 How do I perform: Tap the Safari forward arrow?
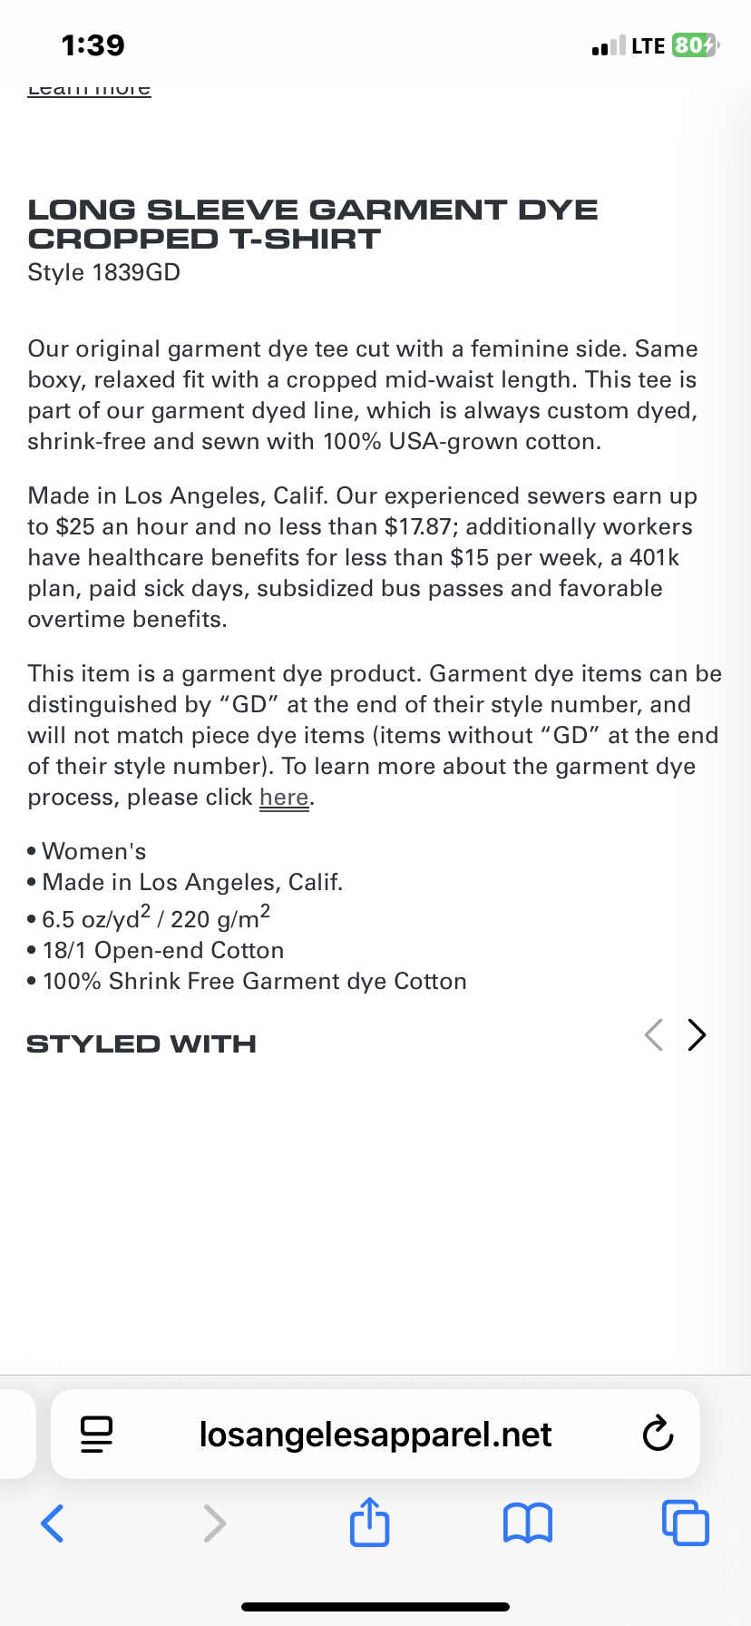[214, 1523]
